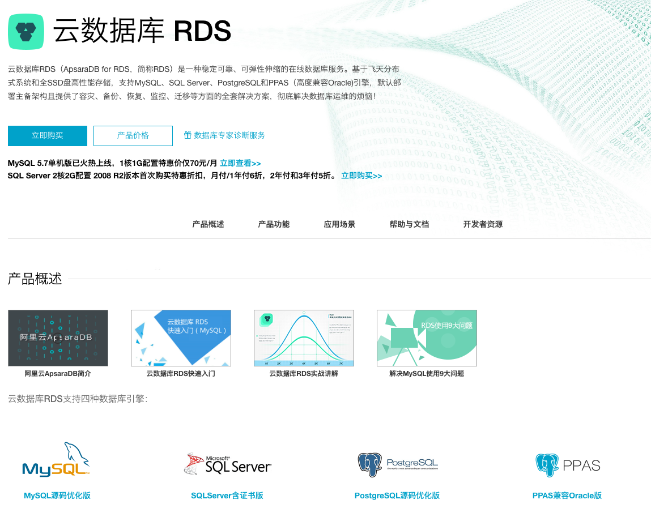This screenshot has width=651, height=521.
Task: Click 立即购买 link for SQL Server discount
Action: (361, 176)
